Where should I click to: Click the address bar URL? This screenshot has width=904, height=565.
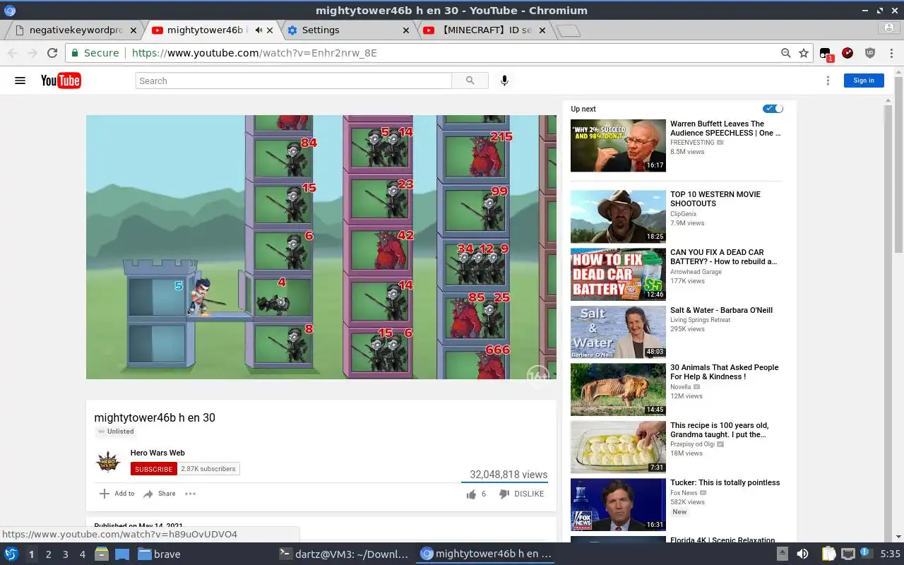coord(254,53)
